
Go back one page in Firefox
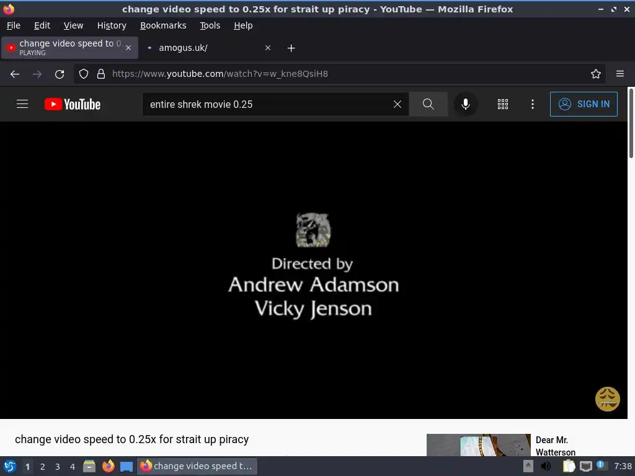tap(15, 74)
